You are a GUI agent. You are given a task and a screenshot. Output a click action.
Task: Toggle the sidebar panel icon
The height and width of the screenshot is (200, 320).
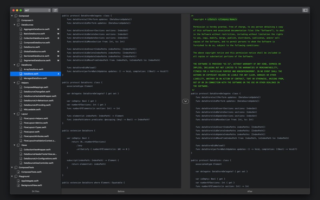click(x=305, y=10)
